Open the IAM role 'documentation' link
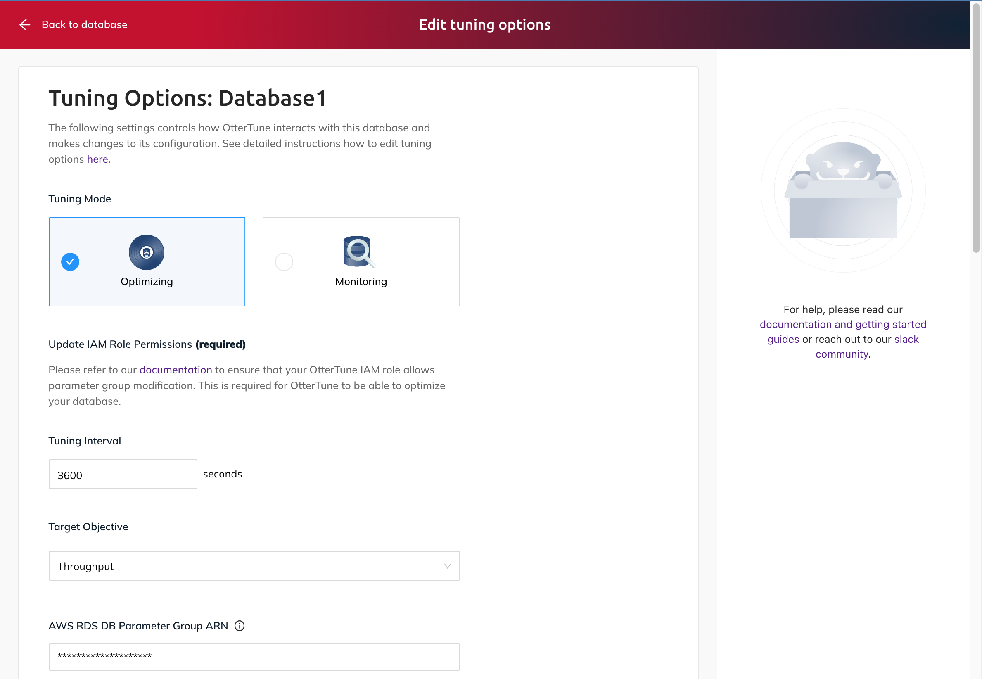 click(x=176, y=370)
